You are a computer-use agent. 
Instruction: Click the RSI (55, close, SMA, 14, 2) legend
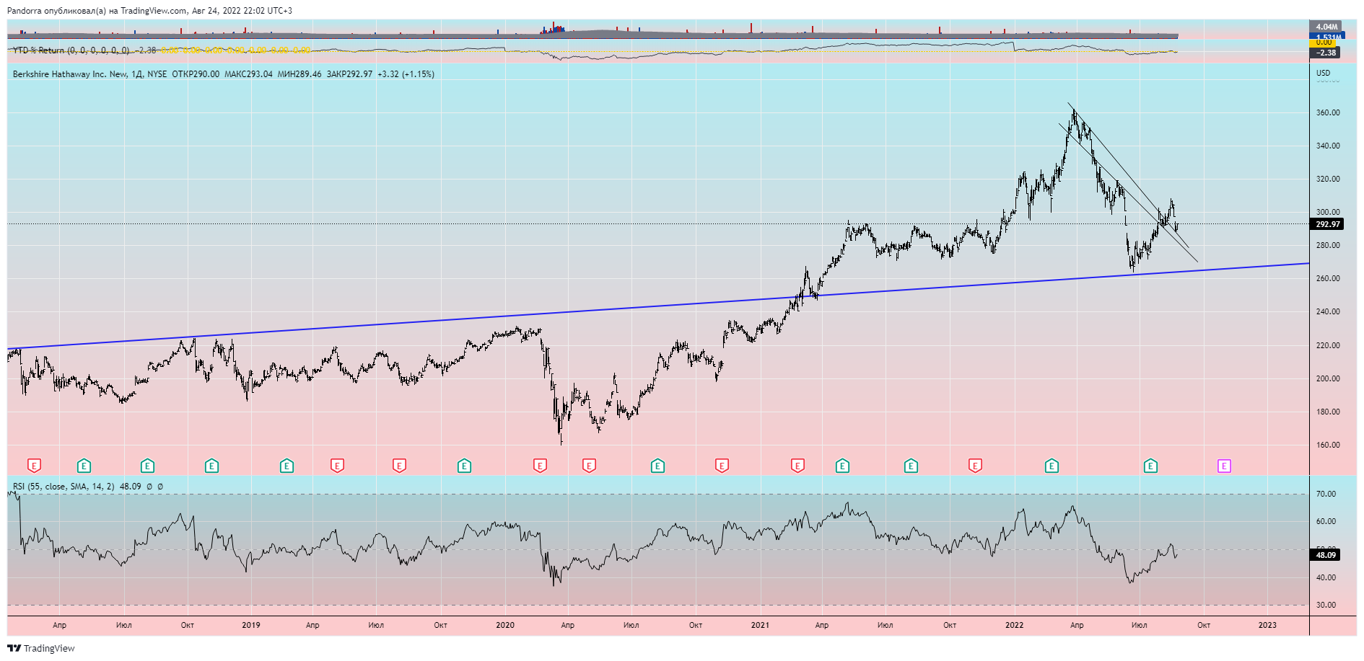[64, 487]
